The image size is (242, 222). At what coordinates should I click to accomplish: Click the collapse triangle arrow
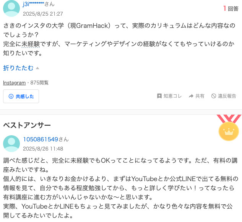(x=37, y=68)
